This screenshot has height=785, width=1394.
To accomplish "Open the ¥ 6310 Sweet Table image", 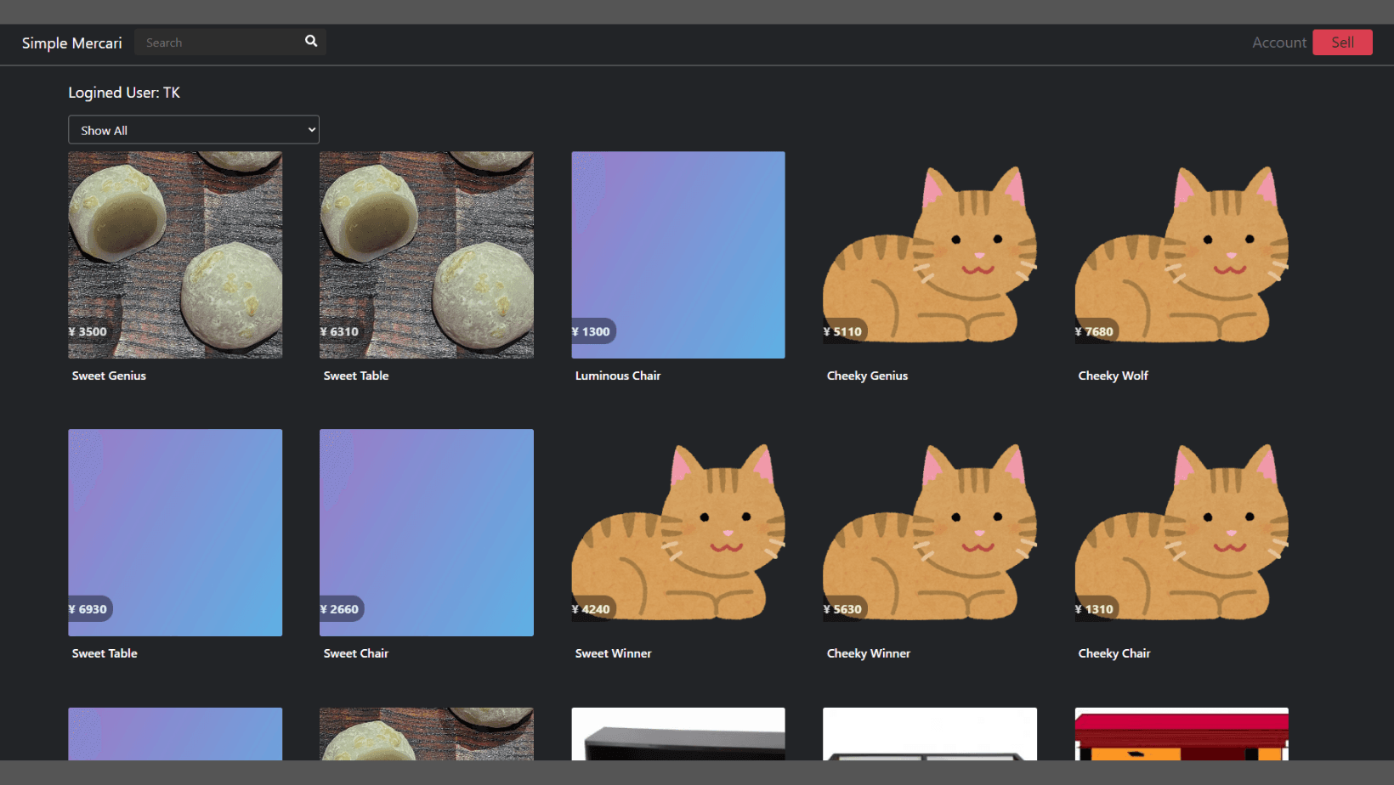I will [427, 255].
